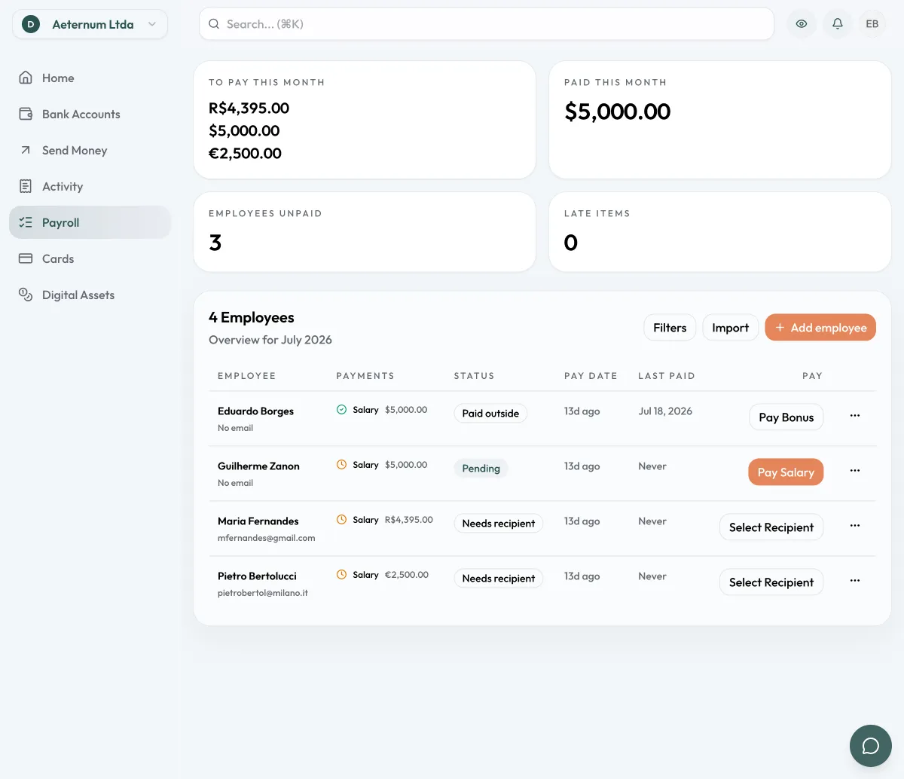Click email pietrobertol@milano.it
The width and height of the screenshot is (904, 779).
(263, 593)
